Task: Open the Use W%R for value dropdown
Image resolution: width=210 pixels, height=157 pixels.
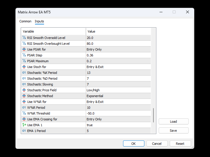Action: click(x=118, y=102)
